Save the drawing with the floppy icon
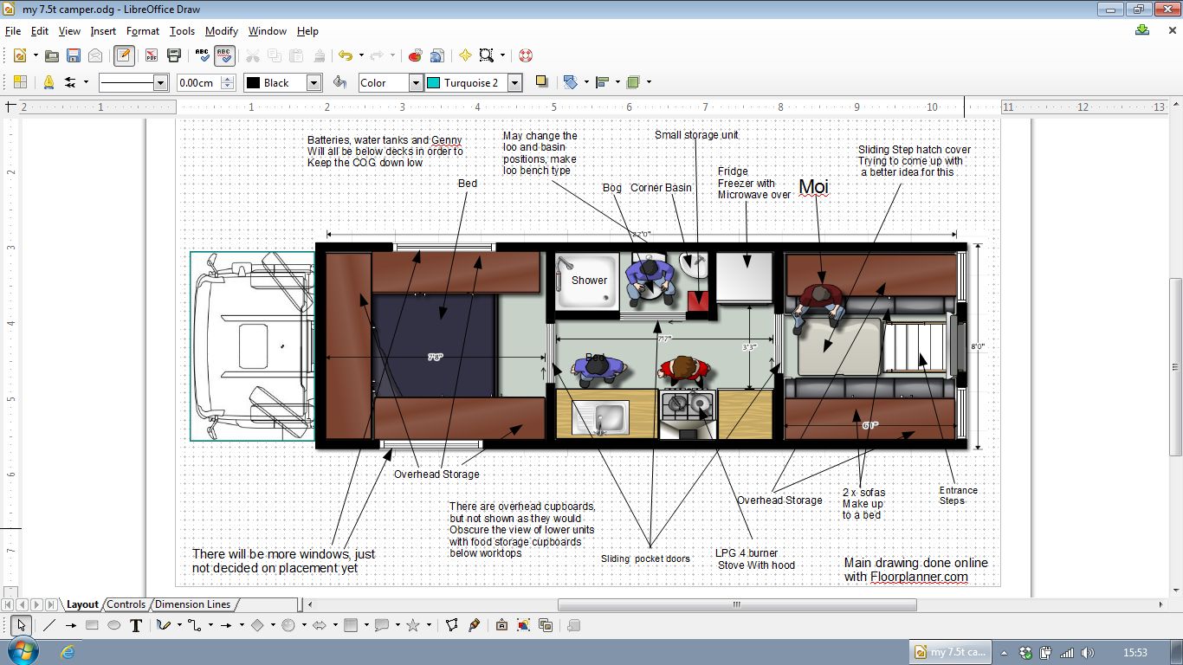 click(x=74, y=55)
